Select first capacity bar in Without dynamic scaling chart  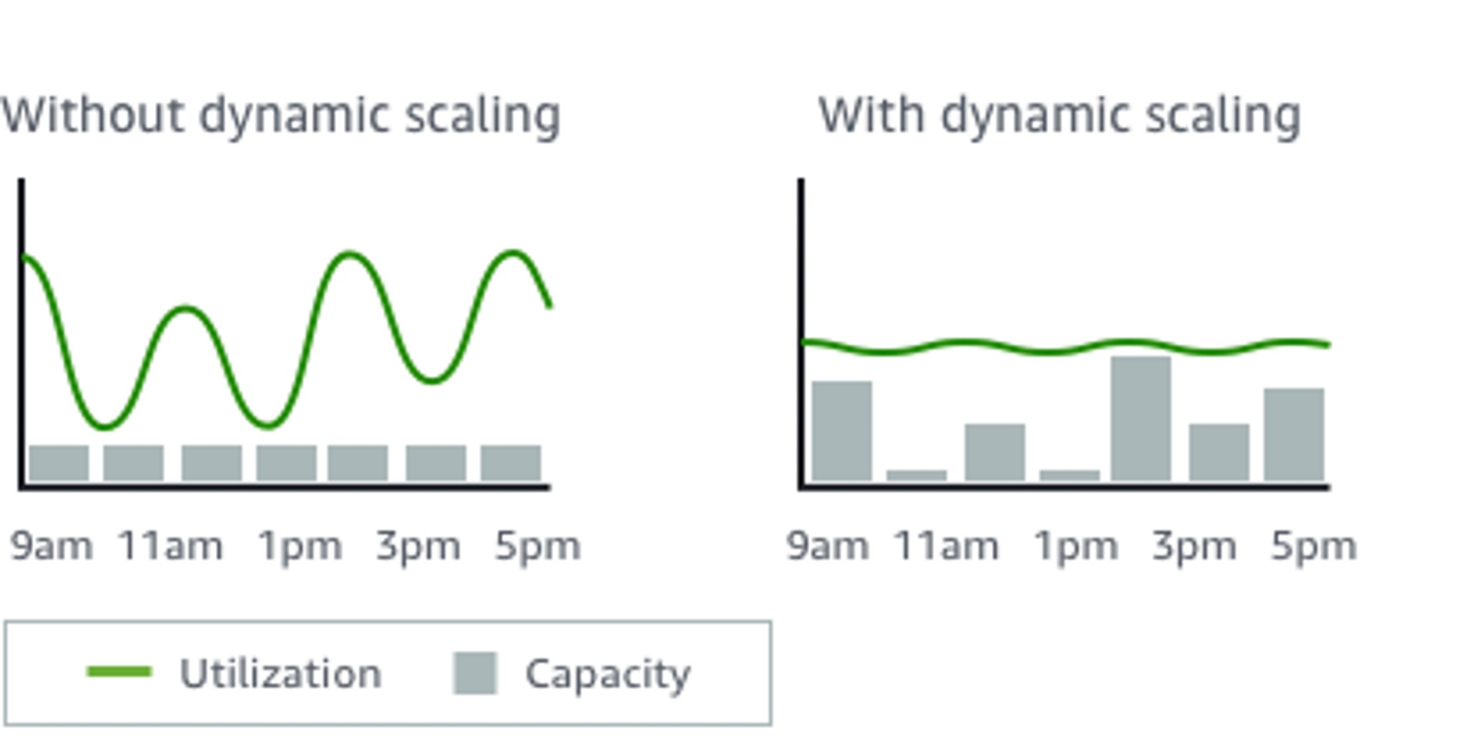tap(59, 463)
